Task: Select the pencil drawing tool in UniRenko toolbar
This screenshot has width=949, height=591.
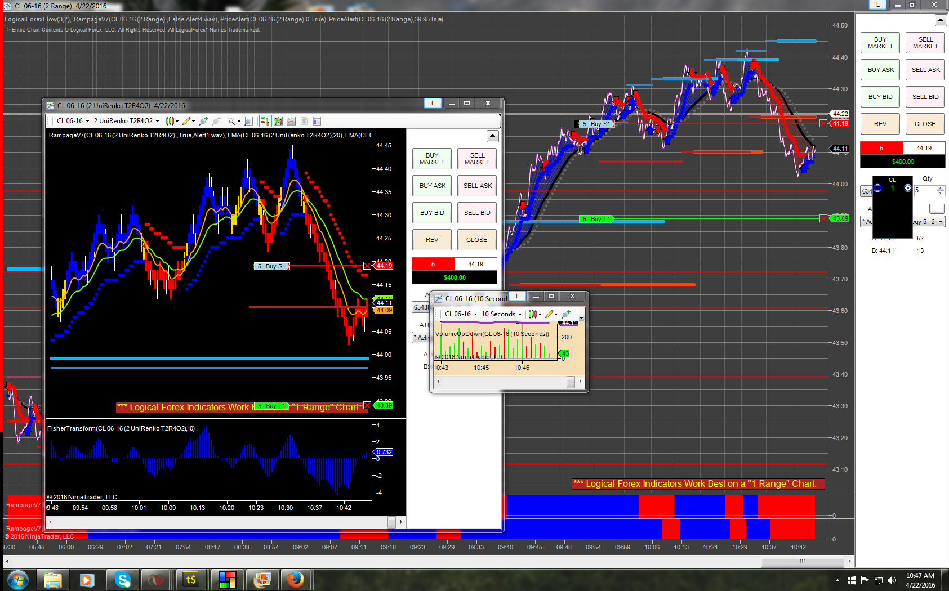Action: click(x=186, y=121)
